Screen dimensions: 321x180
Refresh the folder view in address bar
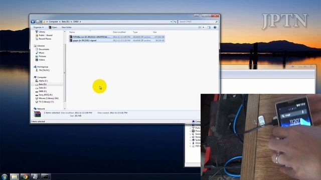(x=175, y=21)
